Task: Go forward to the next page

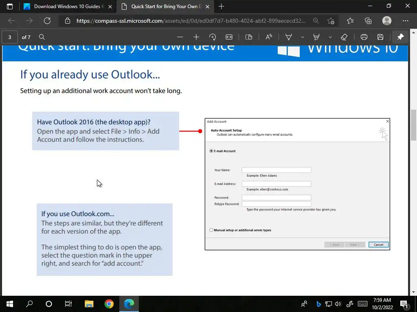Action: pyautogui.click(x=29, y=21)
